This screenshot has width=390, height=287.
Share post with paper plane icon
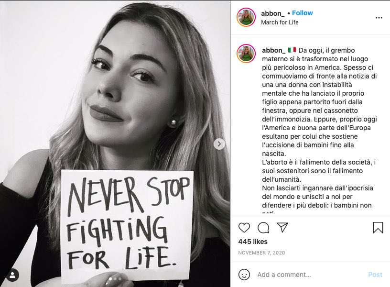282,227
